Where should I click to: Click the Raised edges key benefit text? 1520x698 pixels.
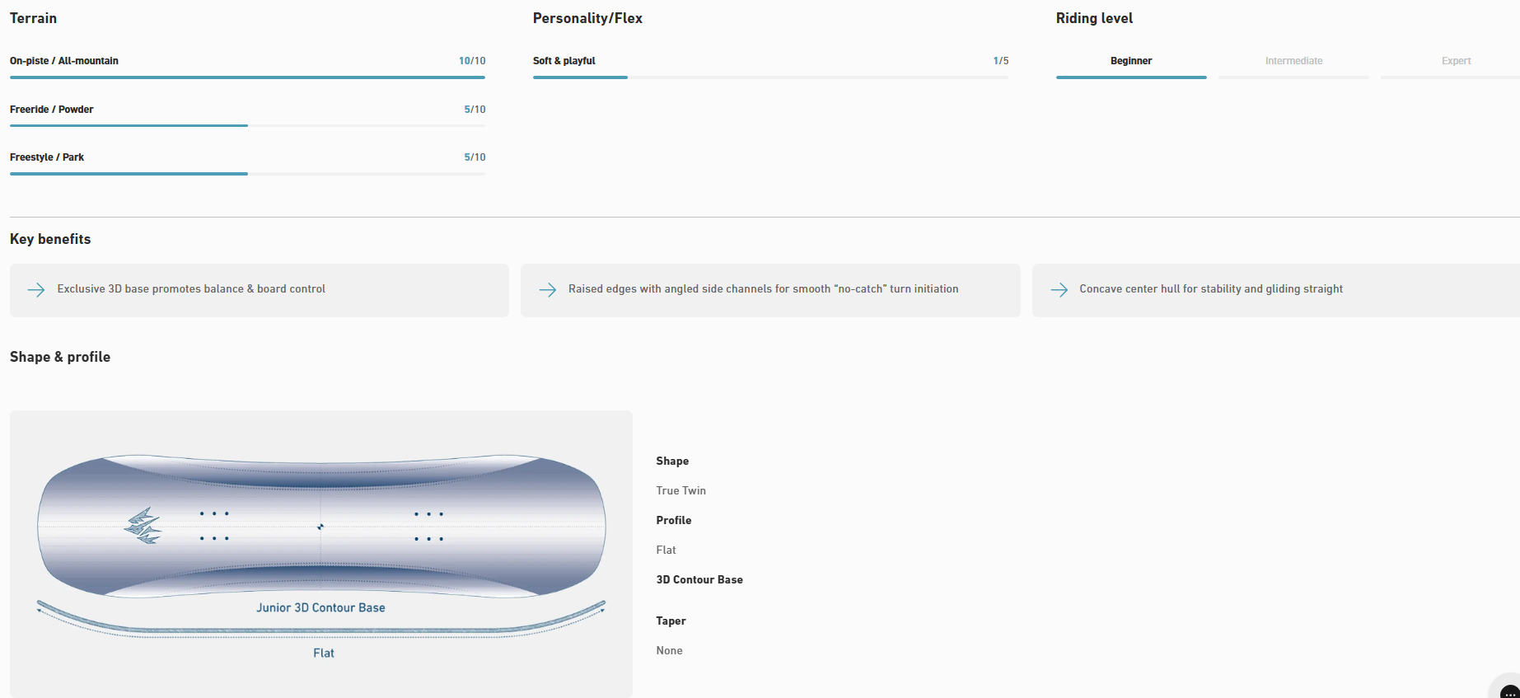(x=763, y=289)
